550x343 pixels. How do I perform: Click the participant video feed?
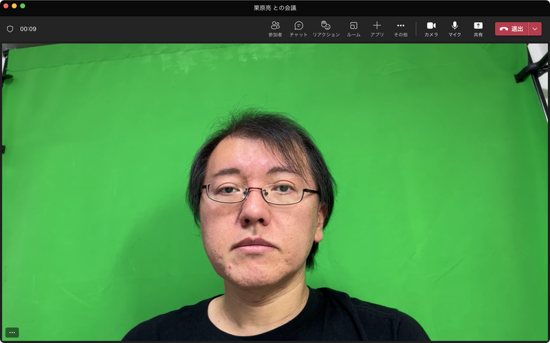pos(275,192)
